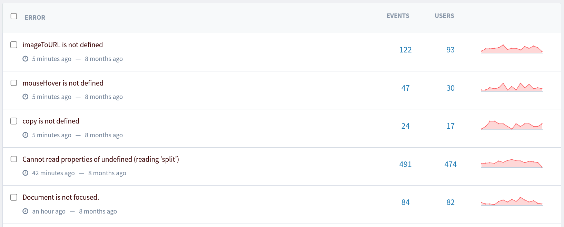564x227 pixels.
Task: Click the clock icon beside an hour ago
Action: pyautogui.click(x=25, y=211)
